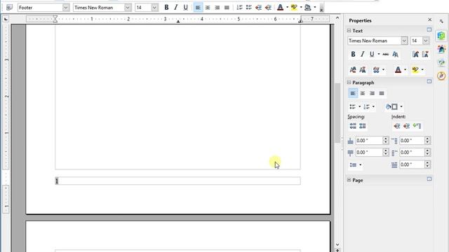Click inside the footer page number field
The image size is (449, 252).
(x=177, y=181)
